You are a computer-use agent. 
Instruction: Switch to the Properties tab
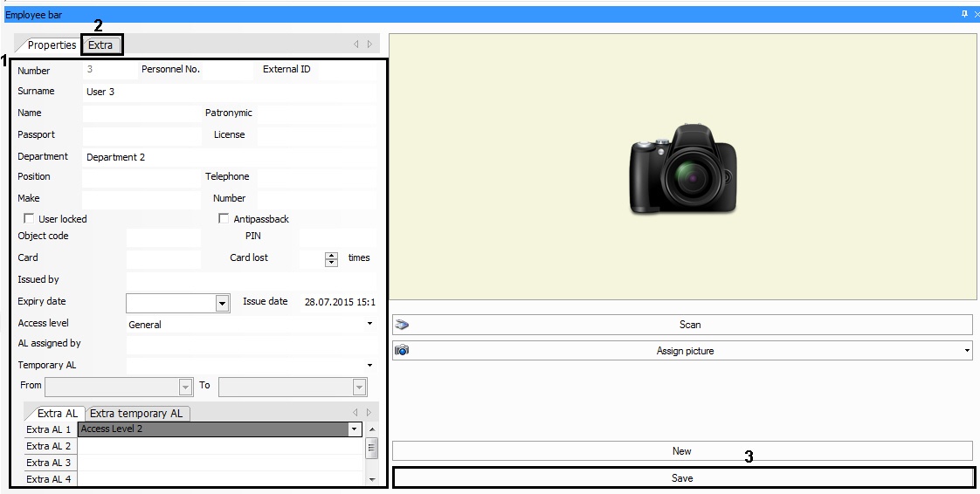pos(52,45)
